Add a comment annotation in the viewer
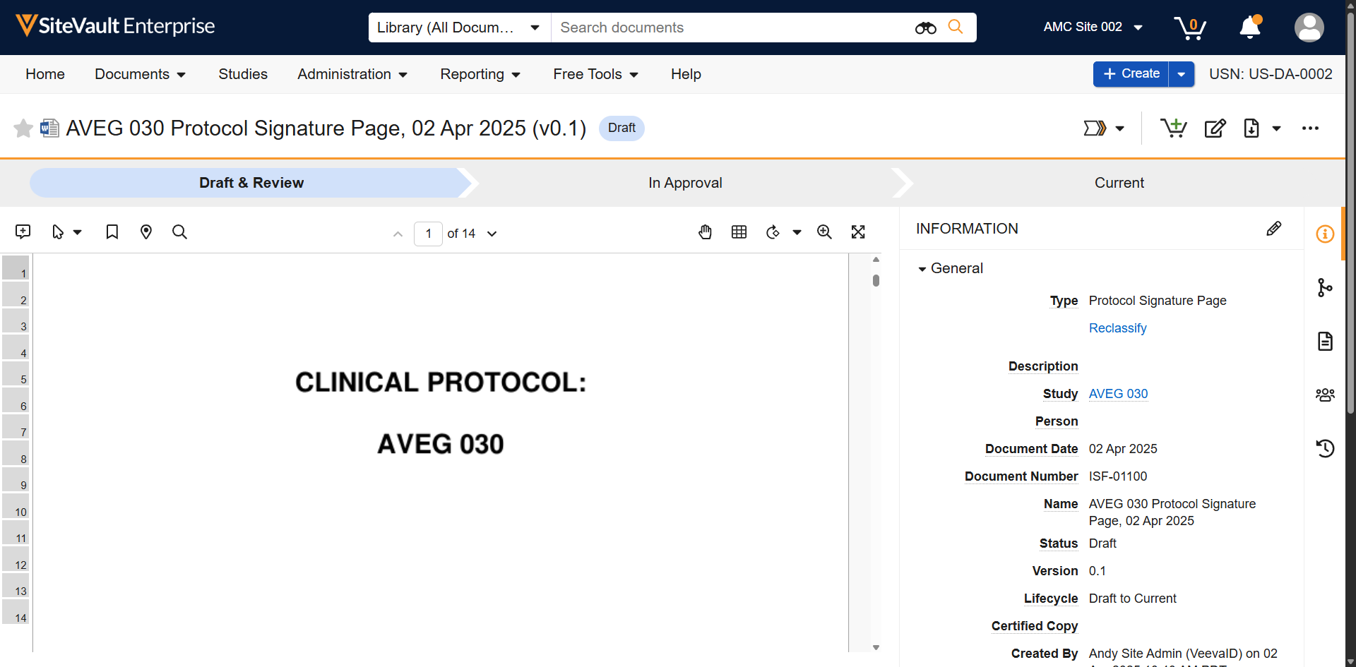The height and width of the screenshot is (667, 1356). tap(23, 232)
